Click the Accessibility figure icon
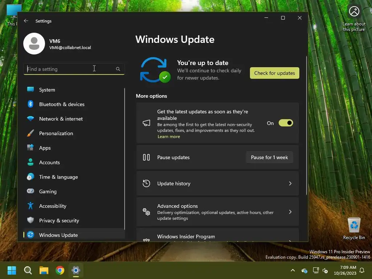 (x=31, y=206)
